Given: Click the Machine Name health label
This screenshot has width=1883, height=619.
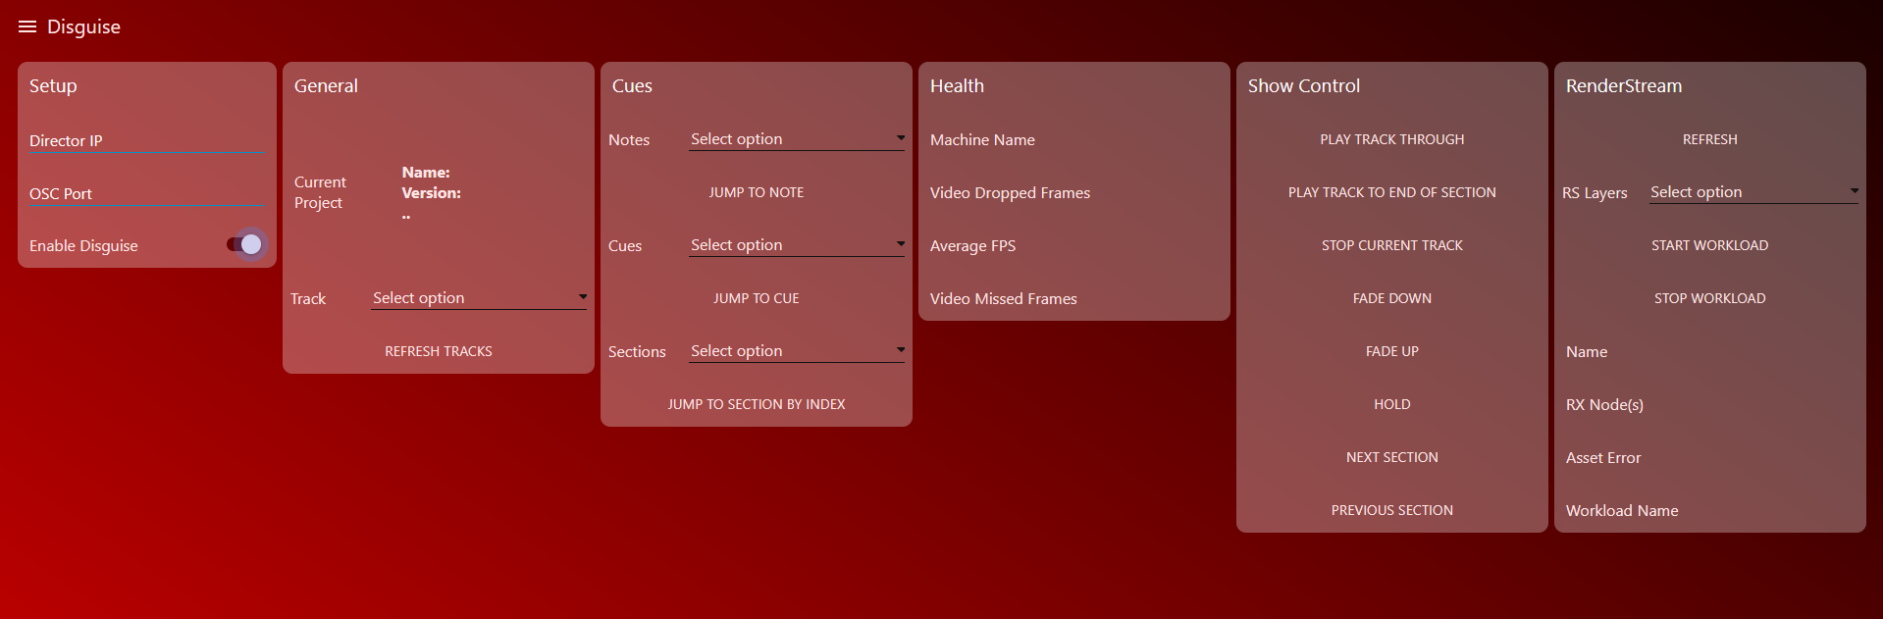Looking at the screenshot, I should pos(982,140).
